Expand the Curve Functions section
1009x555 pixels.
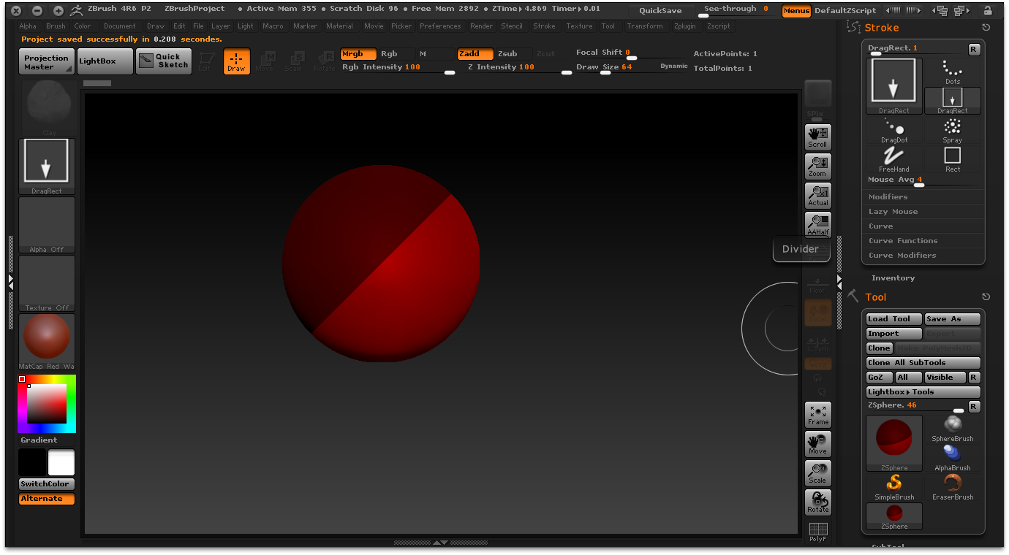[923, 241]
